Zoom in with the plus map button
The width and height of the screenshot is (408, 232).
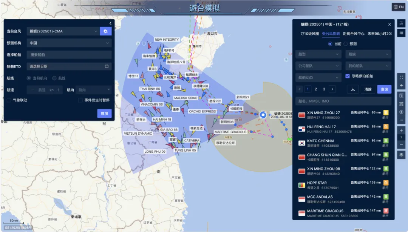coord(401,130)
